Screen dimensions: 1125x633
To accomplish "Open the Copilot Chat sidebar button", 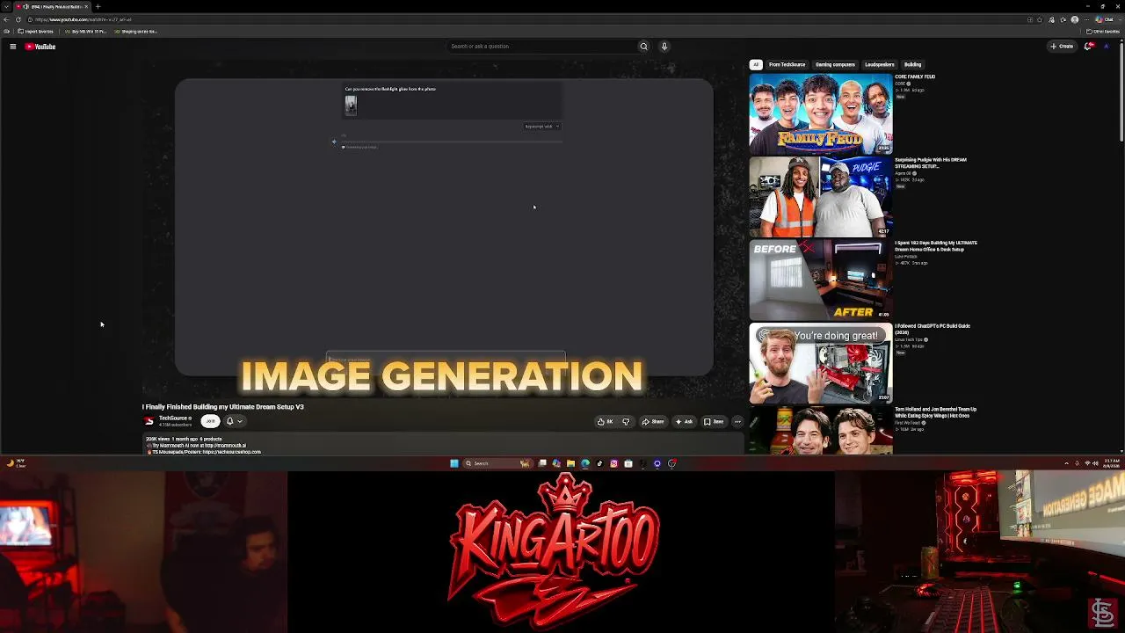I will (x=1104, y=19).
